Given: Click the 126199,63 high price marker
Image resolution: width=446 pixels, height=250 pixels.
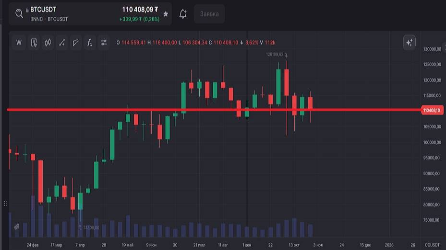Looking at the screenshot, I should click(x=275, y=54).
